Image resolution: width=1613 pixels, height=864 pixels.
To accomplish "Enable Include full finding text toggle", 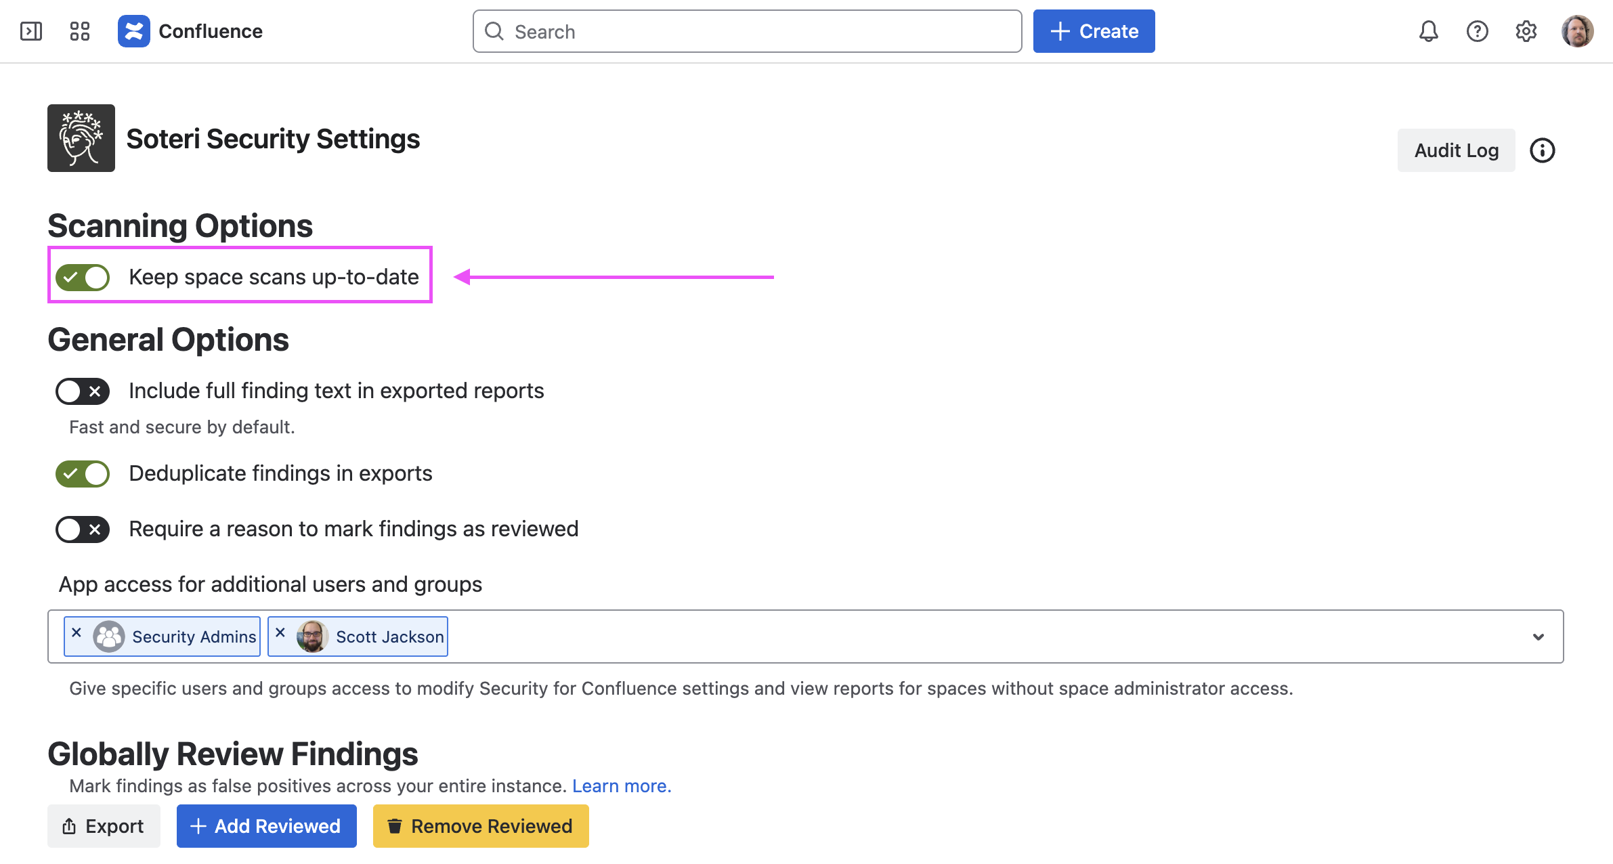I will [83, 391].
